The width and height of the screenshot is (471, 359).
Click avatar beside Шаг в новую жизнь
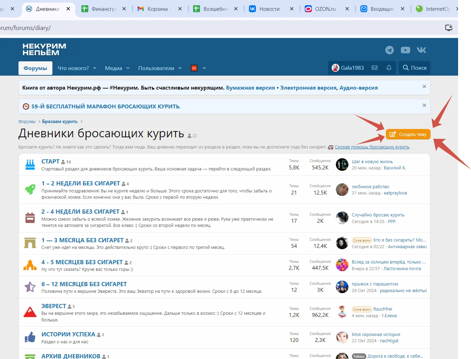click(x=342, y=165)
